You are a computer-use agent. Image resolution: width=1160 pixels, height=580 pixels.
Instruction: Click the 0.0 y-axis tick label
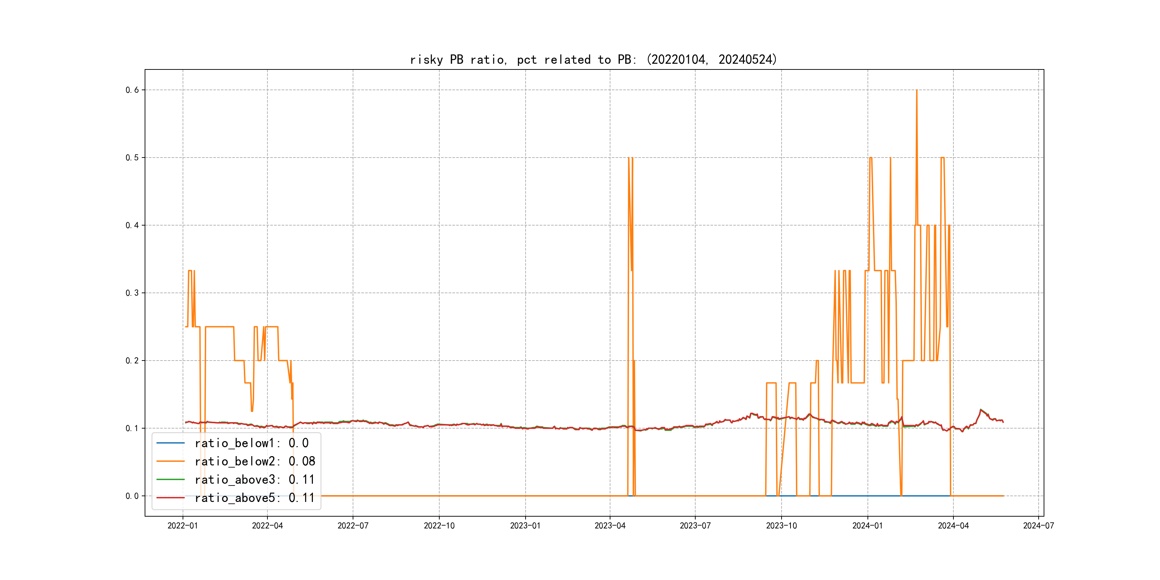[x=132, y=496]
